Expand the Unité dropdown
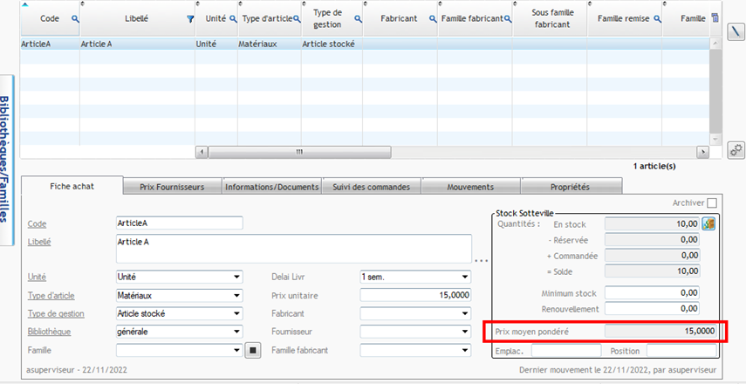 (x=237, y=278)
